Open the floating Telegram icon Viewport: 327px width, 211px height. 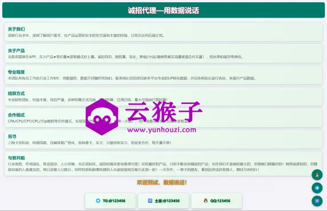[317, 188]
